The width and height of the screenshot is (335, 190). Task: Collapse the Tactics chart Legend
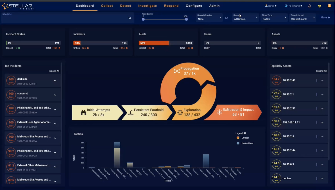[245, 133]
